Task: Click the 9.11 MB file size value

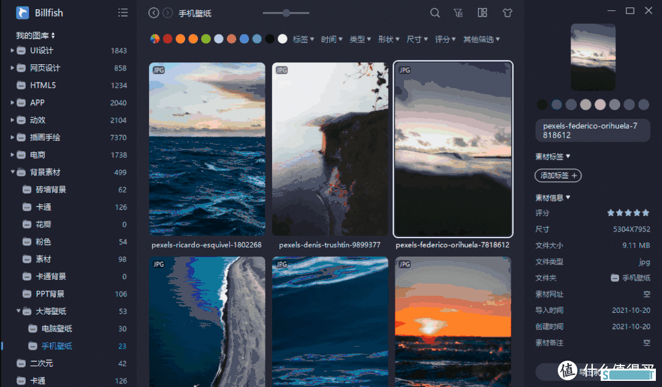Action: pyautogui.click(x=636, y=246)
